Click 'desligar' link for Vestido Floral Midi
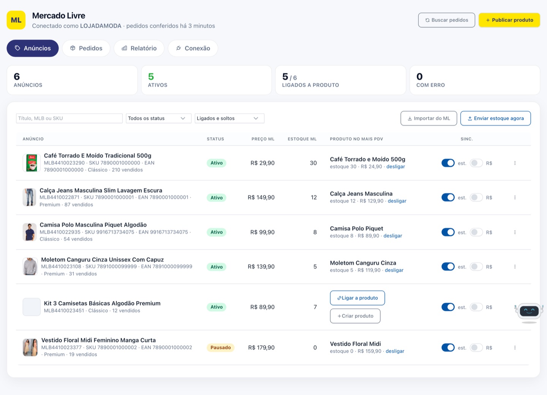Screen dimensions: 547x395 pyautogui.click(x=395, y=351)
